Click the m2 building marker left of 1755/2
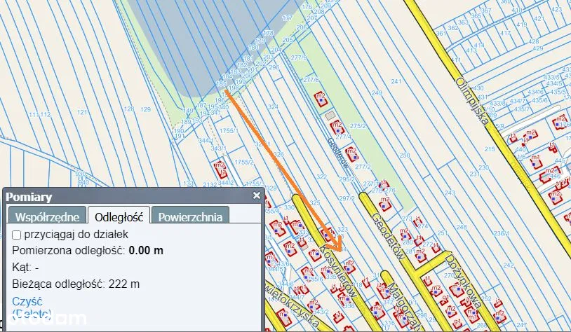This screenshot has width=571, height=332. click(220, 169)
